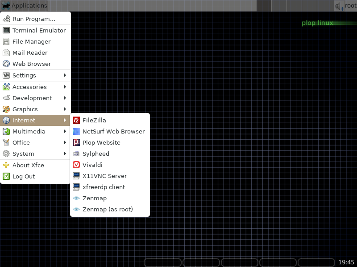
Task: Click the Web Browser compass icon
Action: pos(6,64)
